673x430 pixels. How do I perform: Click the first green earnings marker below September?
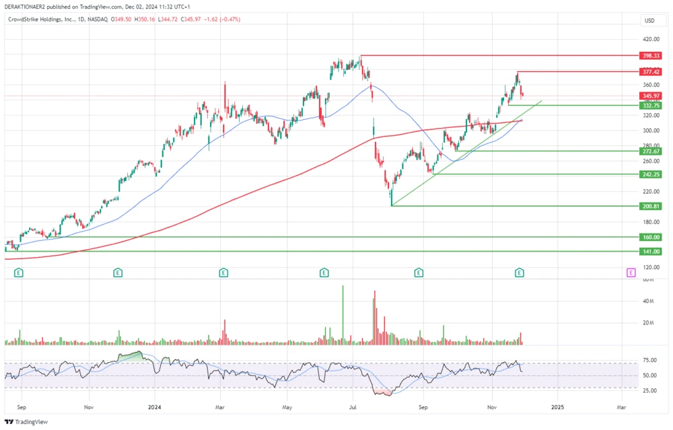click(x=18, y=273)
